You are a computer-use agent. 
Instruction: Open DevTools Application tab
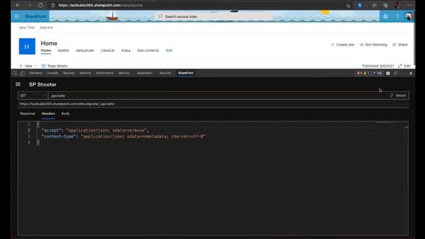(145, 73)
